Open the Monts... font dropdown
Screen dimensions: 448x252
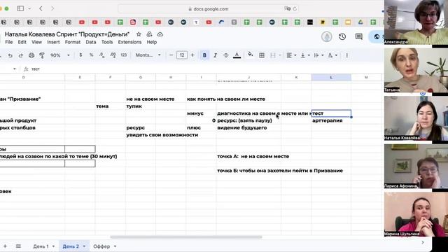pos(148,55)
